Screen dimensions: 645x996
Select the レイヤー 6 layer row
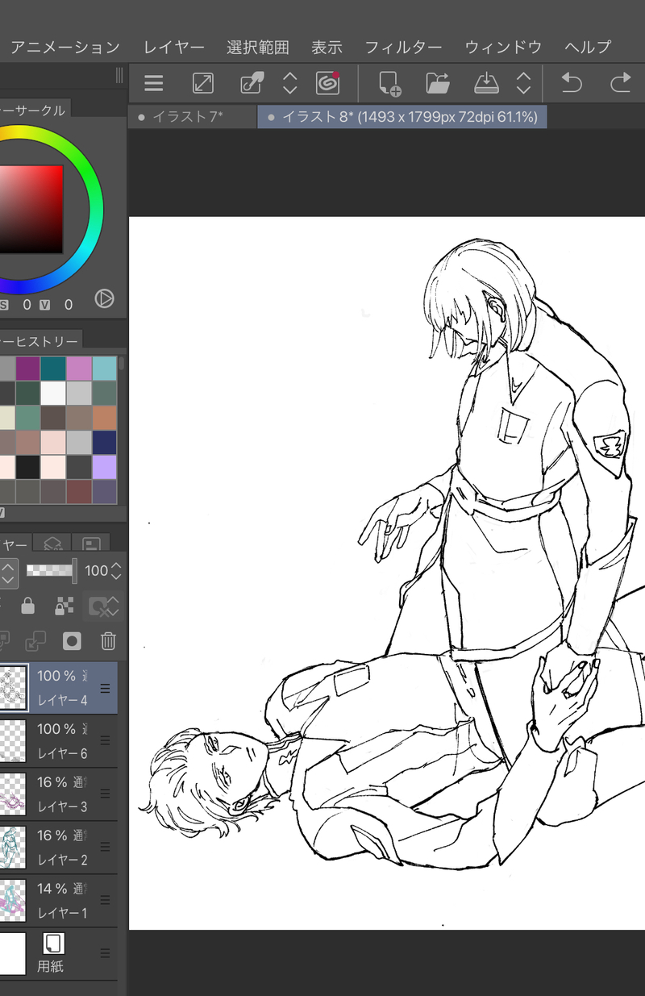point(59,741)
